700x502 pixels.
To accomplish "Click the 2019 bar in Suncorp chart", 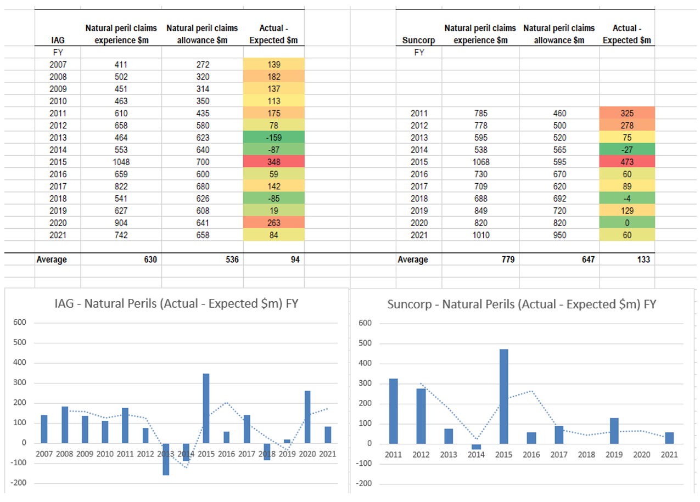I will pyautogui.click(x=615, y=431).
